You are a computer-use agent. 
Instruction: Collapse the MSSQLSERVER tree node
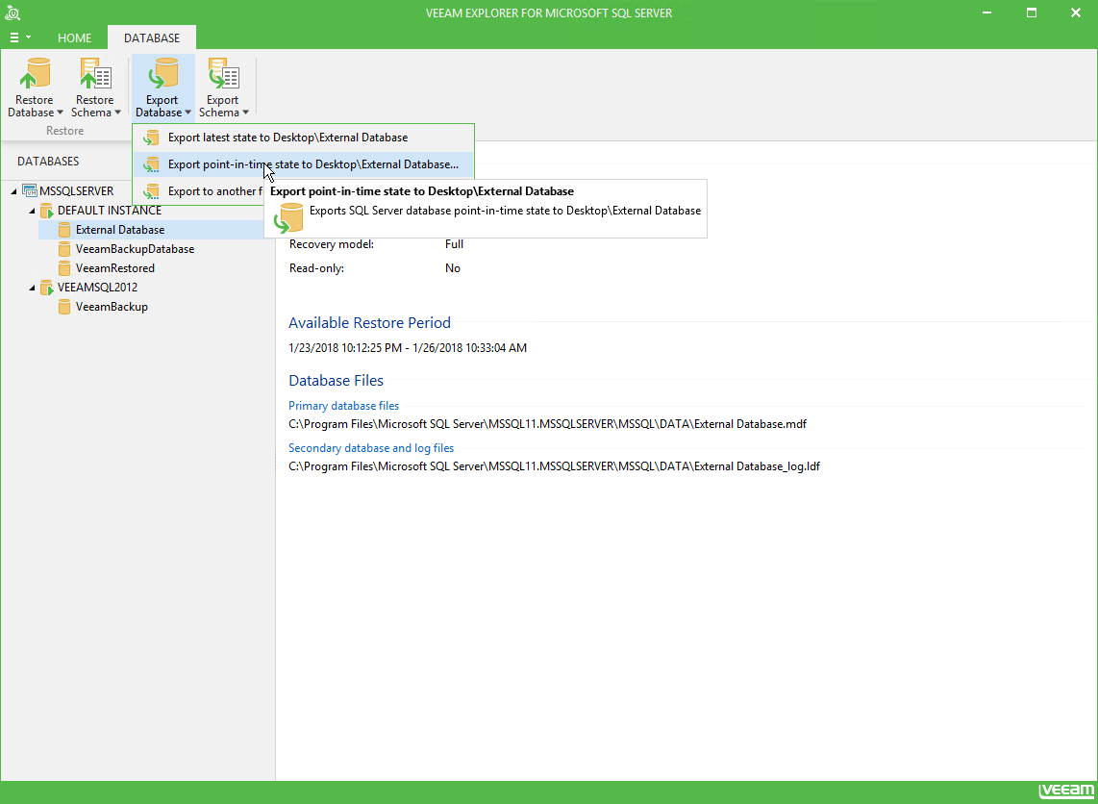[14, 191]
